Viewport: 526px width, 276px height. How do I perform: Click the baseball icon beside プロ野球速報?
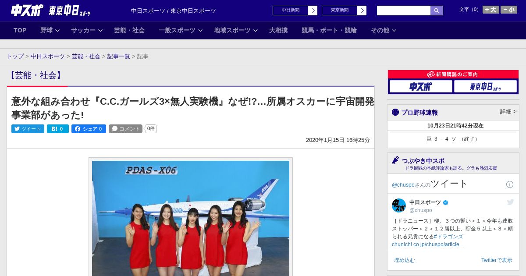click(x=395, y=112)
